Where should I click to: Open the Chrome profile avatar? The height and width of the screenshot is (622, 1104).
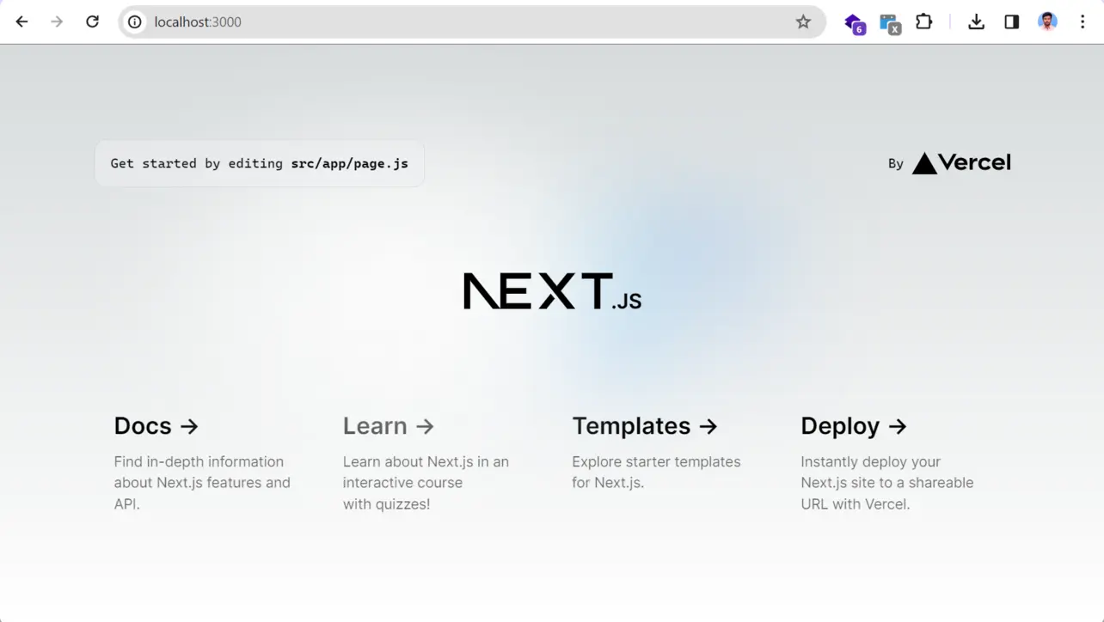[1047, 22]
